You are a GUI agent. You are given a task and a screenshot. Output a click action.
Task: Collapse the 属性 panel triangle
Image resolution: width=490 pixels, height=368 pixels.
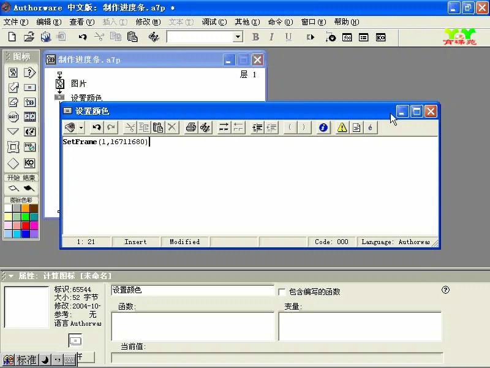11,276
